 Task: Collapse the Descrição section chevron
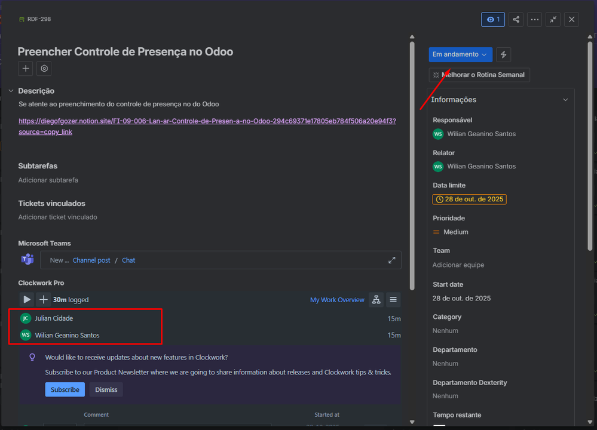click(x=11, y=91)
